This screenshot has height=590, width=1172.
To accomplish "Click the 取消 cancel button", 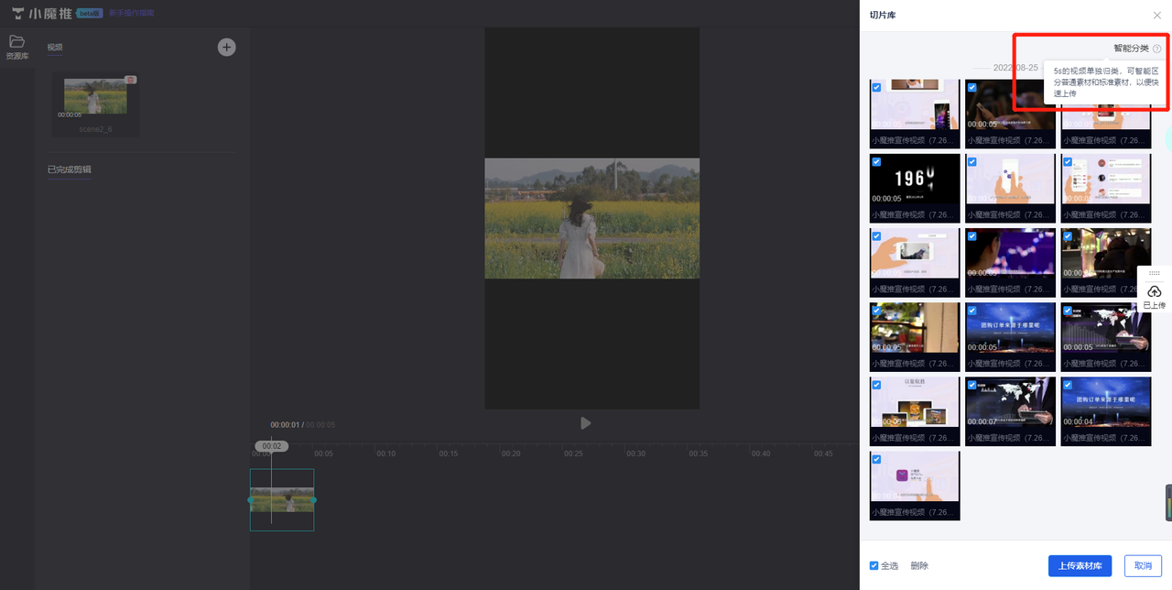I will [1143, 565].
